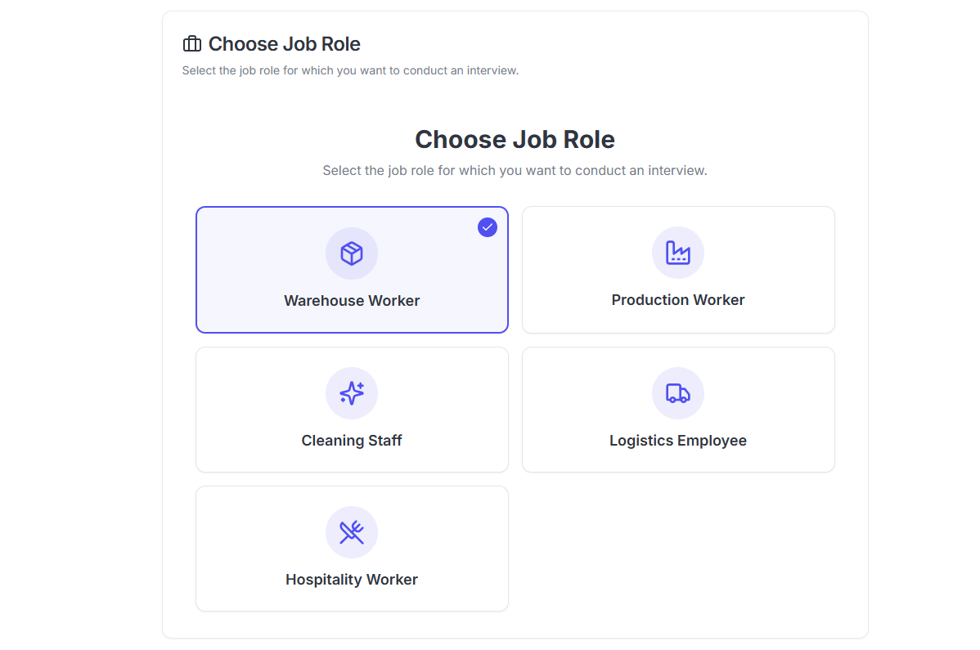The height and width of the screenshot is (650, 980).
Task: Click the factory icon for Production Worker
Action: pyautogui.click(x=678, y=253)
